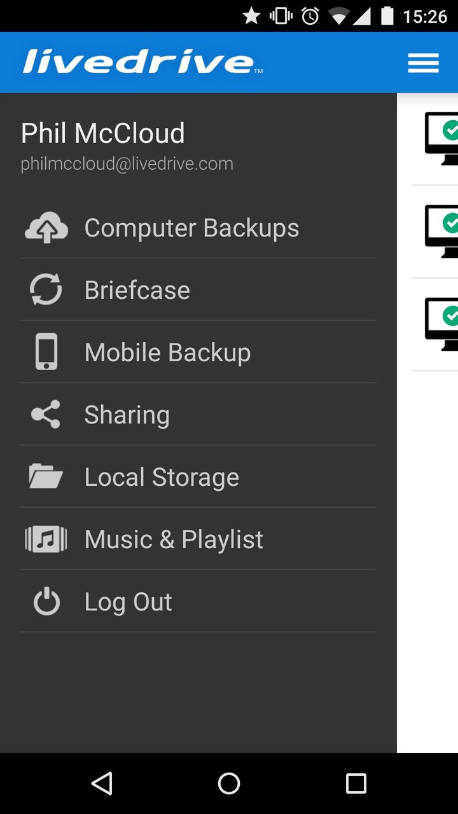Tap the Sharing icon
This screenshot has height=814, width=458.
46,414
